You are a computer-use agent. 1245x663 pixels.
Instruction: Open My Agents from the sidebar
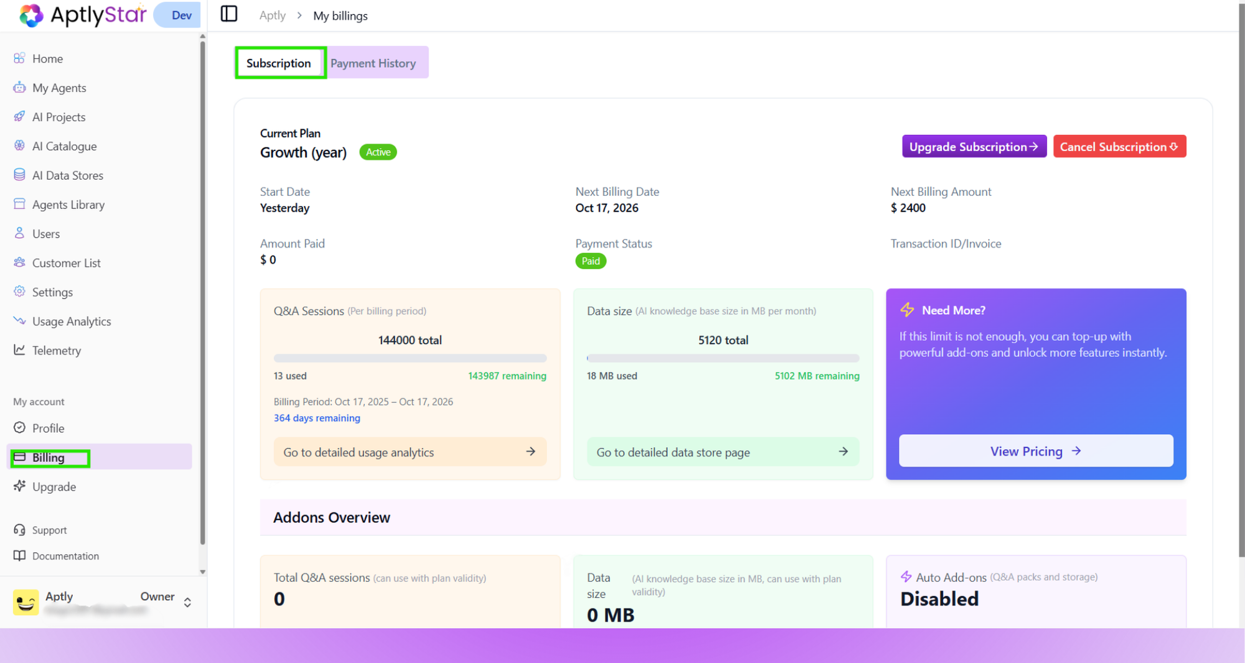tap(59, 88)
